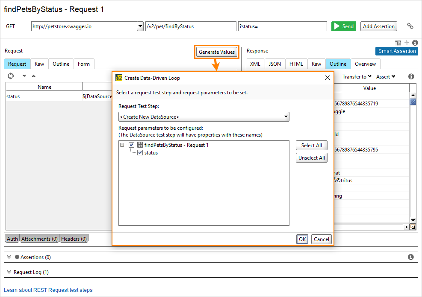Uncheck the status parameter checkbox
The image size is (422, 297).
[x=141, y=152]
